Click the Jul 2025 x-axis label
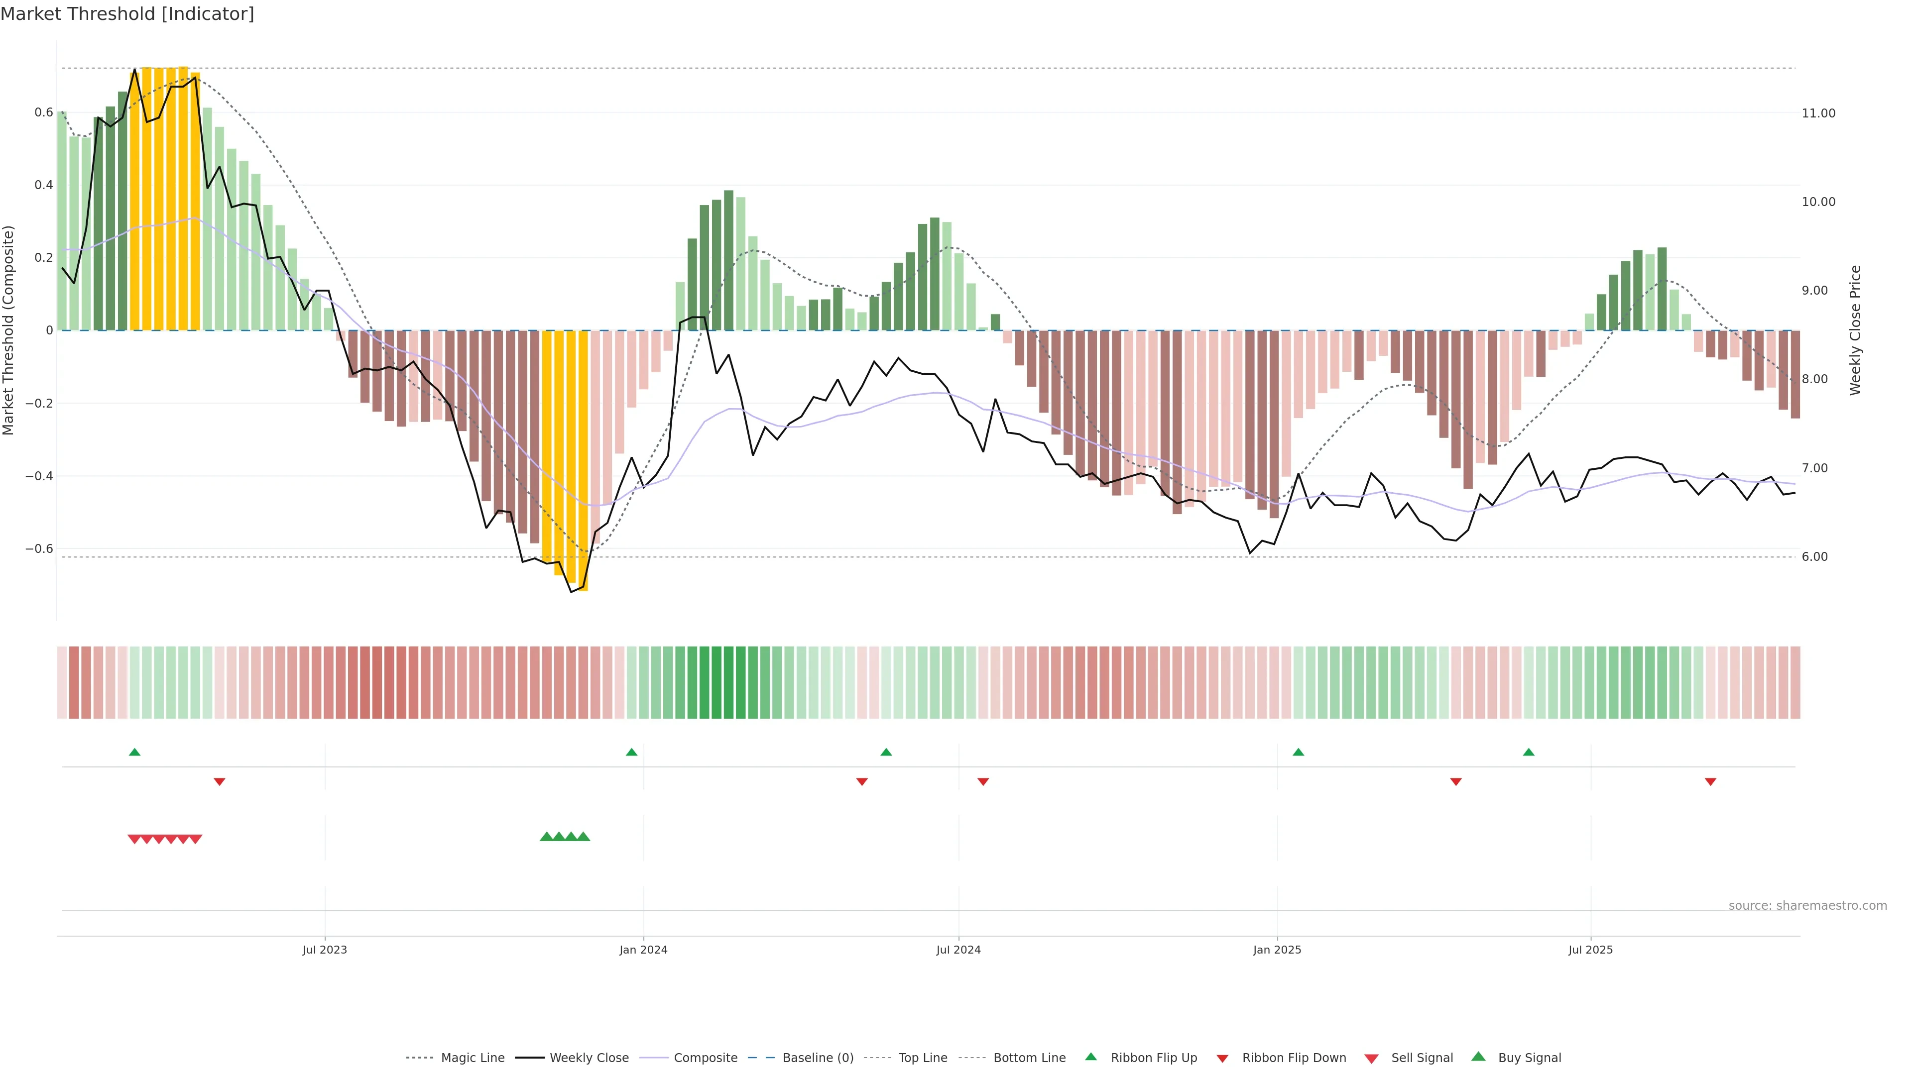 pos(1591,950)
